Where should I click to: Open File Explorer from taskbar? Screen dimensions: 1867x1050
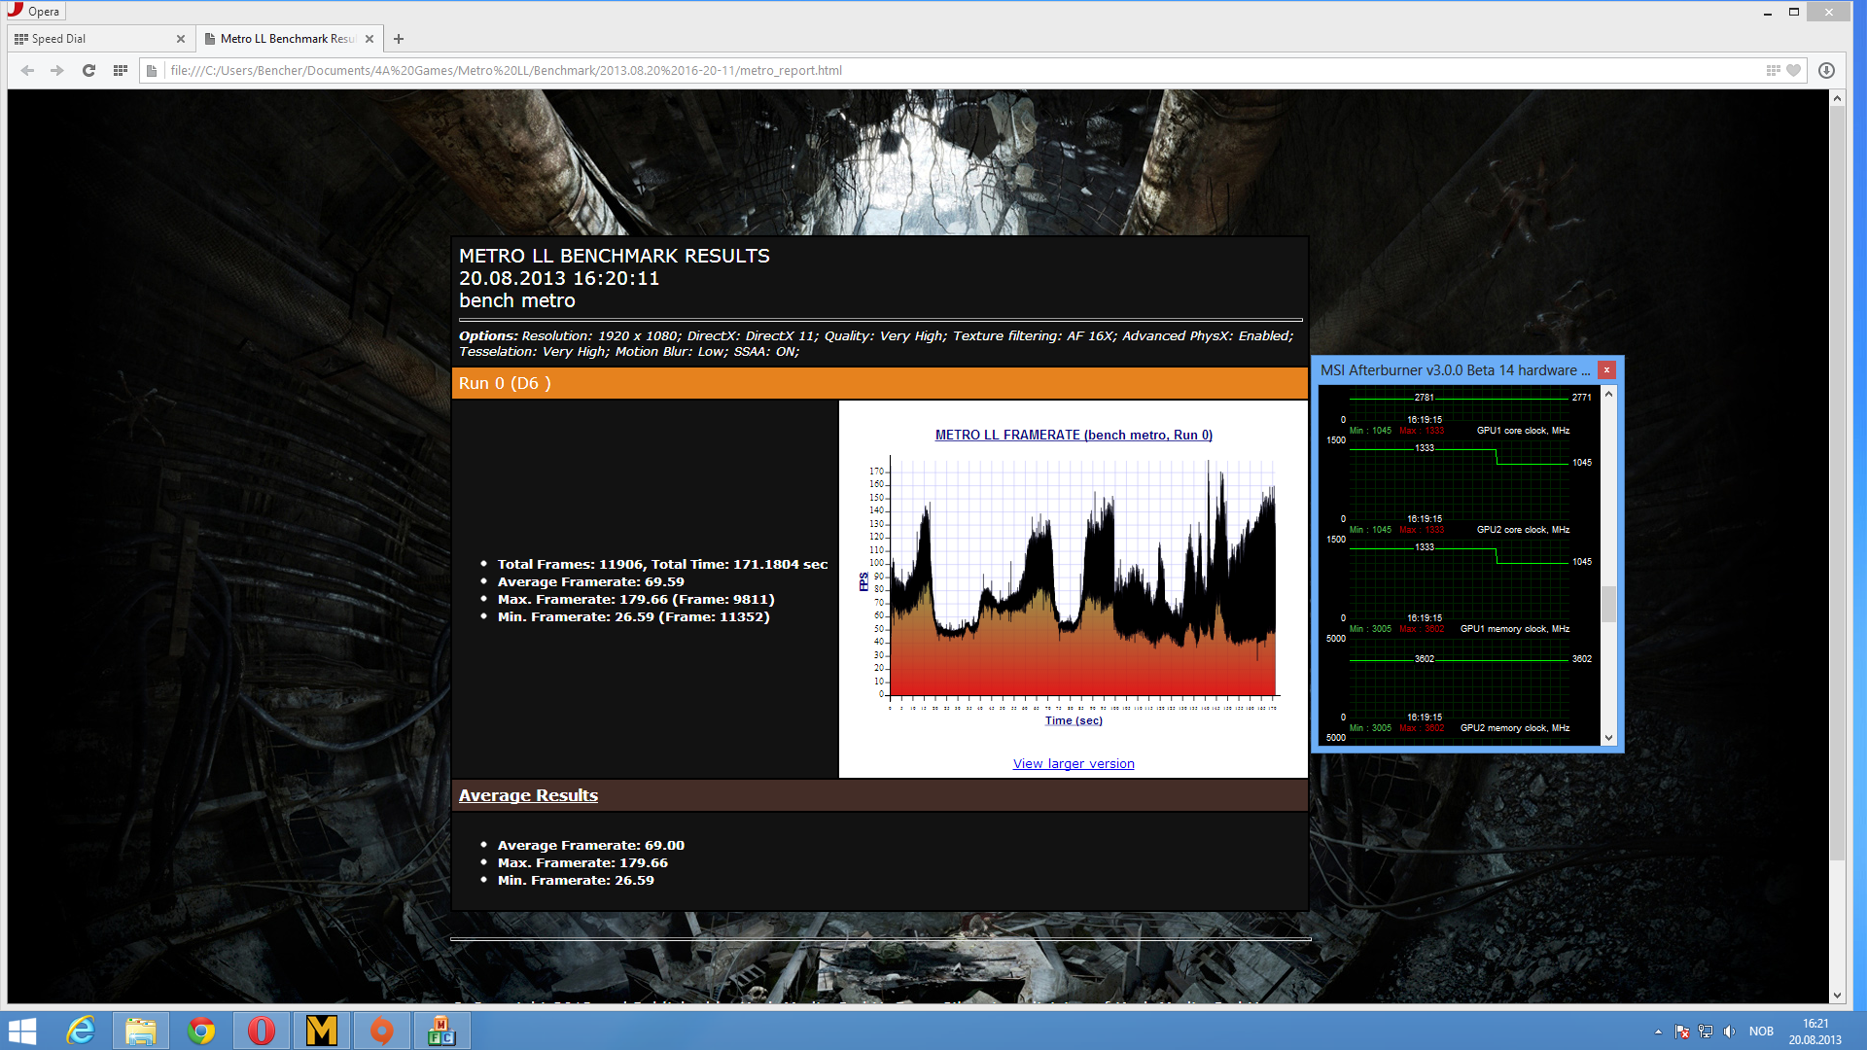(141, 1031)
